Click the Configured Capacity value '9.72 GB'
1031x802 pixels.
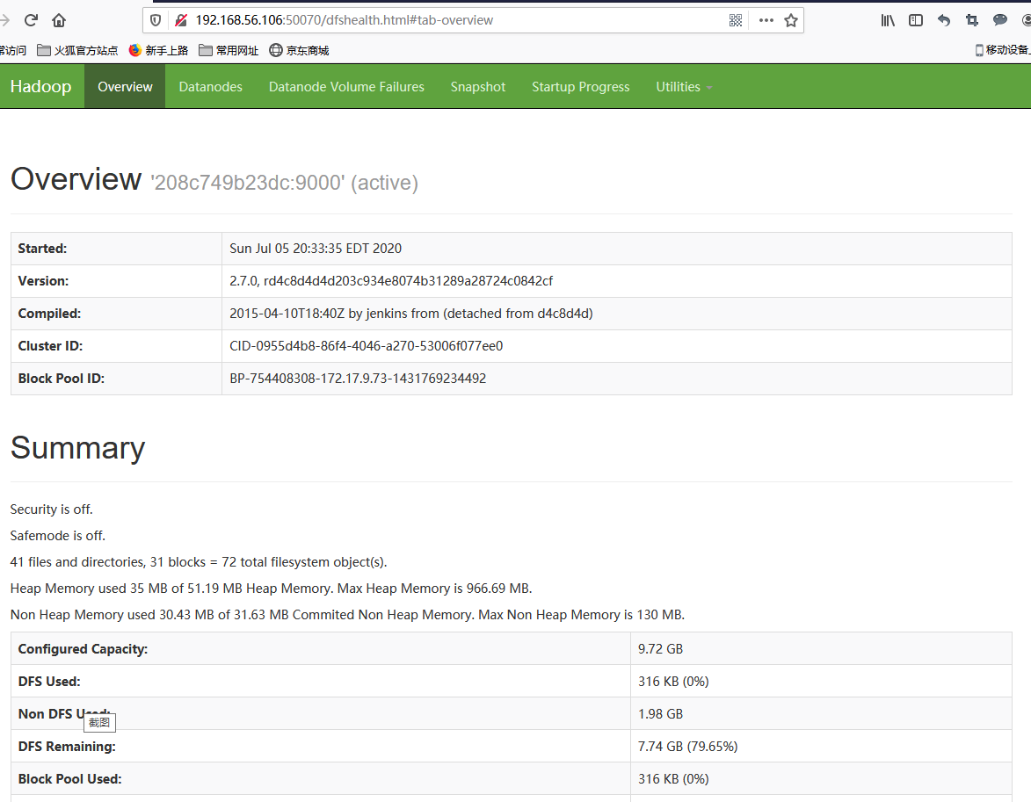(x=660, y=649)
